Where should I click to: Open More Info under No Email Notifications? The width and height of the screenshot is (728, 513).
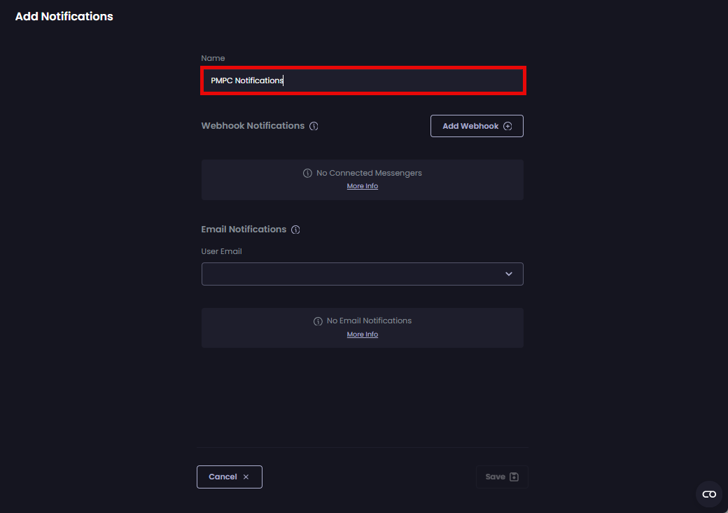pos(362,334)
